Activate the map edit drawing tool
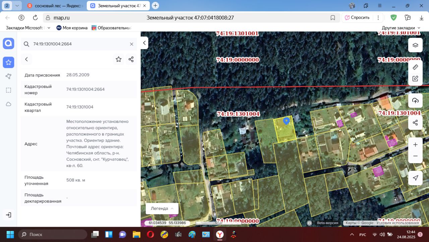 [415, 79]
